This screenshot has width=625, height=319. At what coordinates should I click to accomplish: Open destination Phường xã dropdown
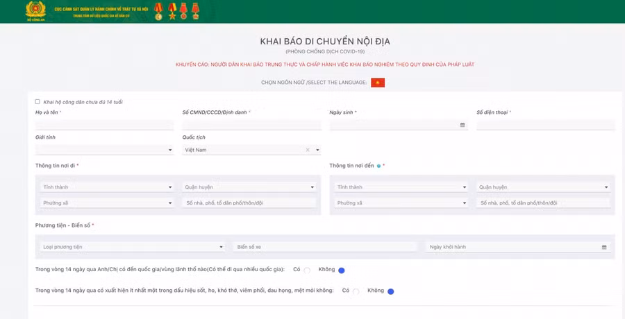coord(401,203)
